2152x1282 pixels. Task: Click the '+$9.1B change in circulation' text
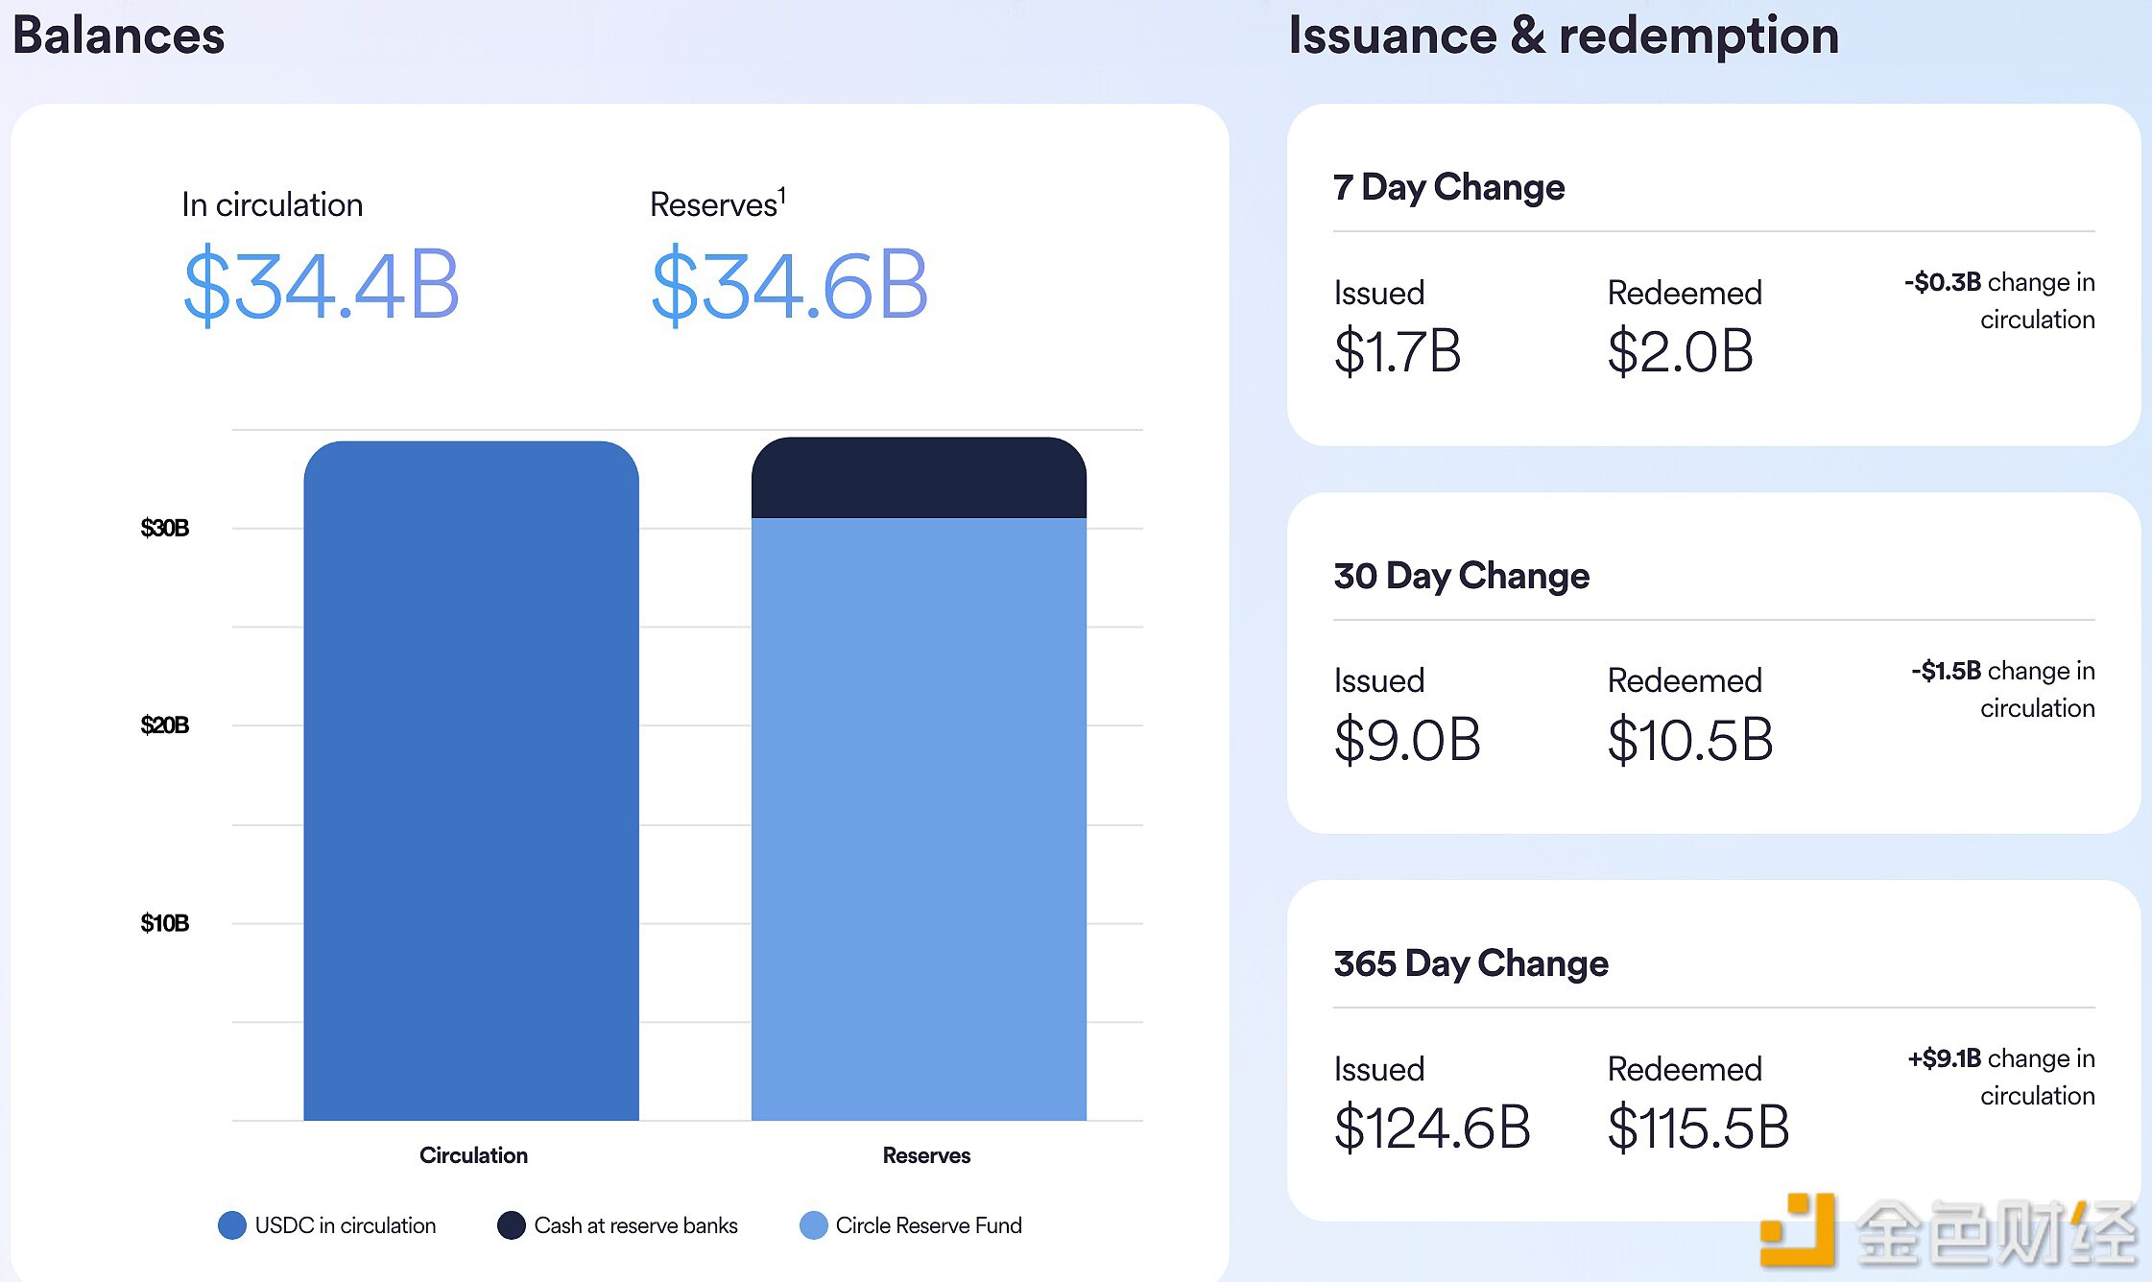pyautogui.click(x=2001, y=1077)
